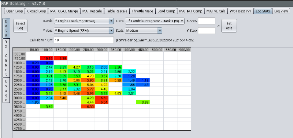Open the Throttle Maps tab
Image resolution: width=293 pixels, height=138 pixels.
[x=142, y=11]
